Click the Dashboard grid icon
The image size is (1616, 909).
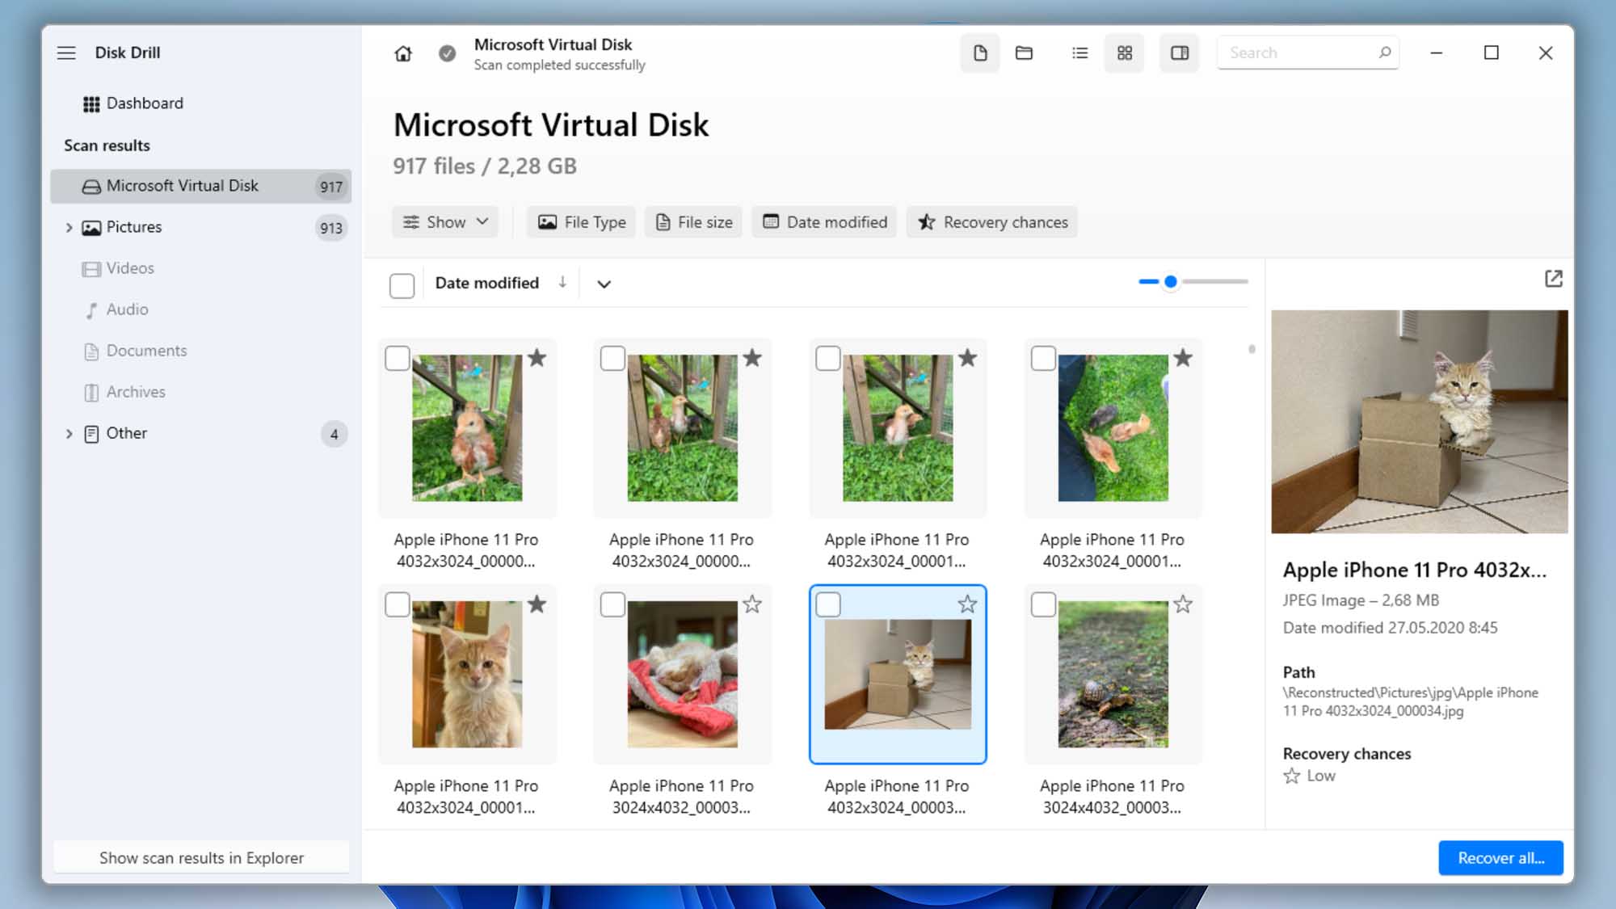click(x=91, y=104)
